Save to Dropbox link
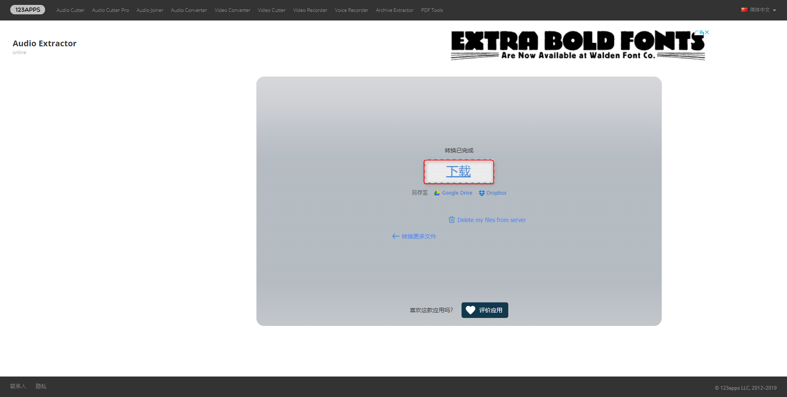 coord(496,193)
